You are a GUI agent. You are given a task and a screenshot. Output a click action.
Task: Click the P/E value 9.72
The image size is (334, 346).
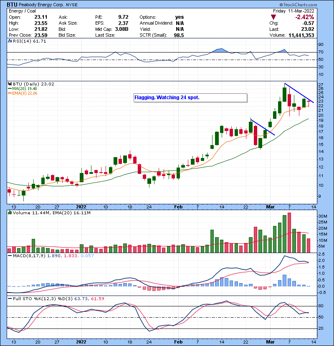(123, 17)
